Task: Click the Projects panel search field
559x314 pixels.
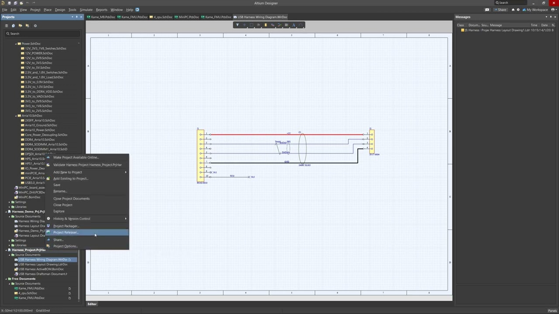Action: coord(43,34)
